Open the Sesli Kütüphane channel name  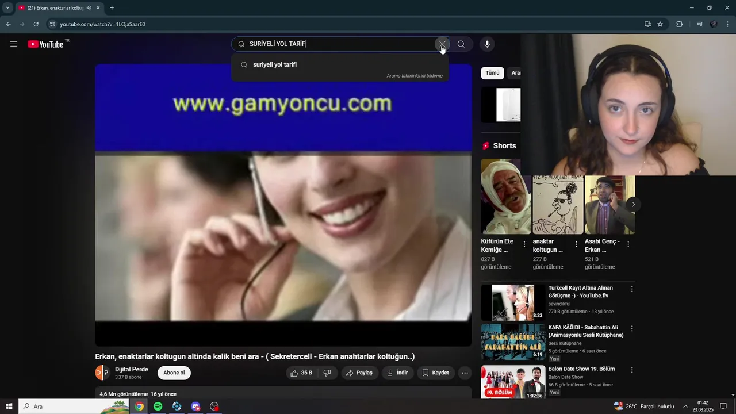(565, 343)
